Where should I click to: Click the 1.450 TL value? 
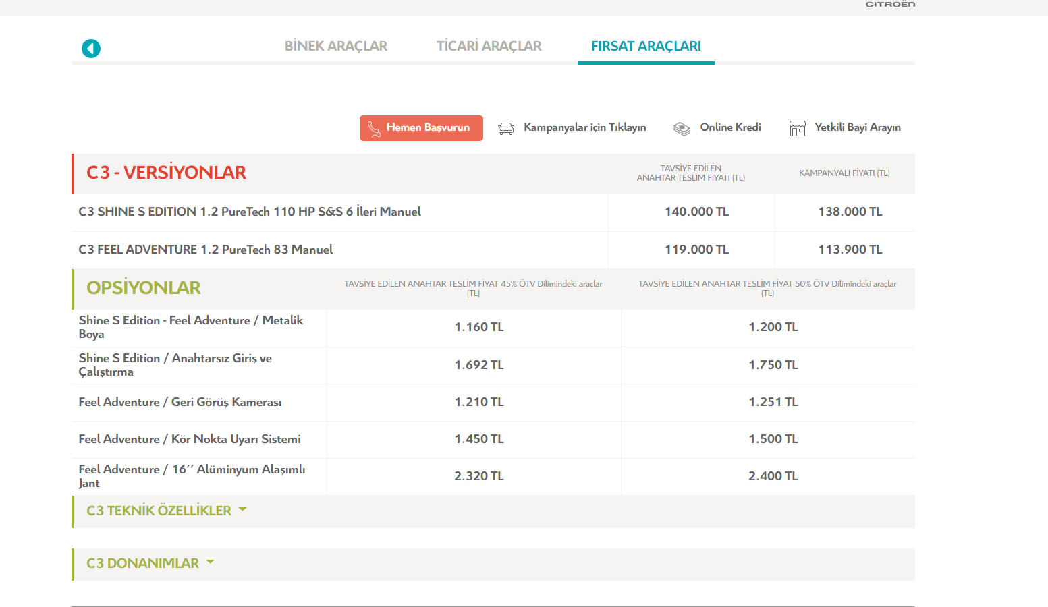tap(479, 439)
